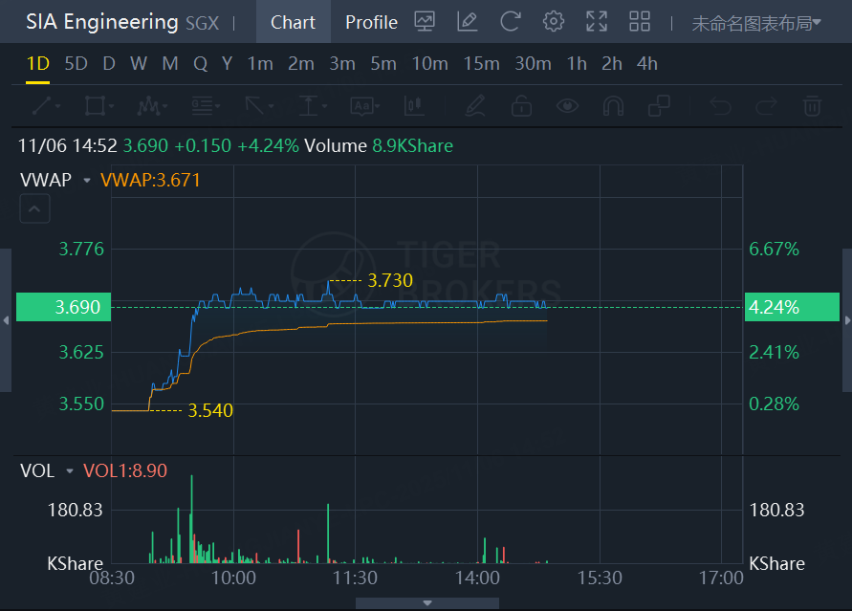
Task: Expand the bottom panel arrow handle
Action: coord(427,602)
